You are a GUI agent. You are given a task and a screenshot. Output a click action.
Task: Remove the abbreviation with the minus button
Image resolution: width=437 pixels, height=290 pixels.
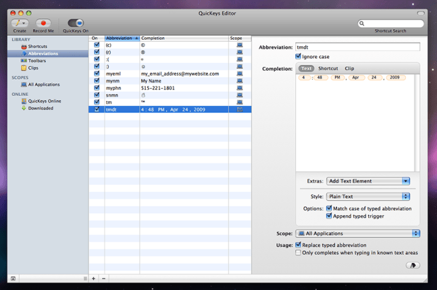click(104, 278)
